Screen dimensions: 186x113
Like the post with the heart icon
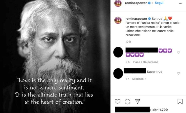pyautogui.click(x=117, y=101)
